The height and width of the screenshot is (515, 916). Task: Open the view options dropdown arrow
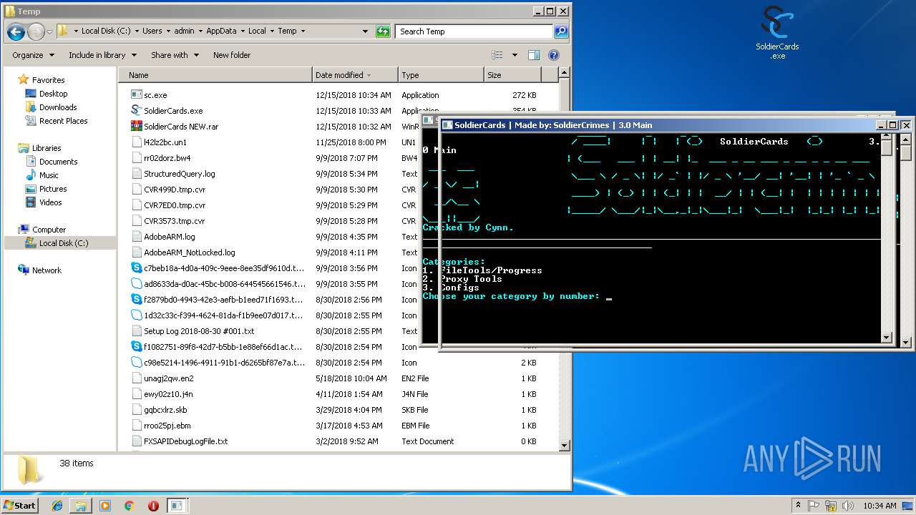pyautogui.click(x=515, y=55)
